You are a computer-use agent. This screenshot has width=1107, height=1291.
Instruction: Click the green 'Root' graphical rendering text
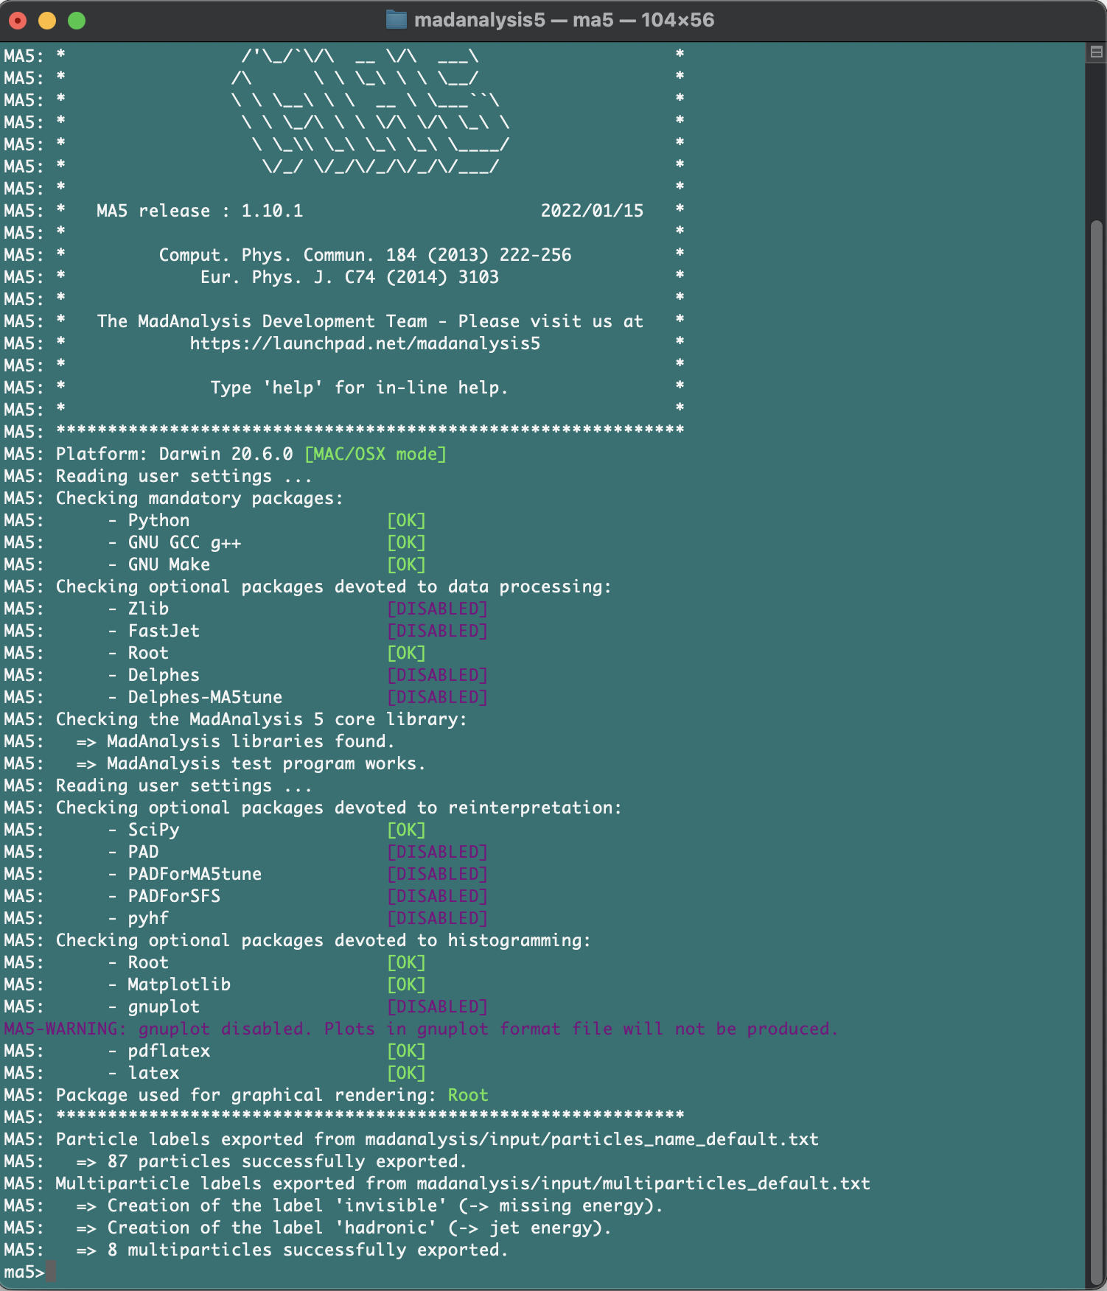tap(468, 1095)
